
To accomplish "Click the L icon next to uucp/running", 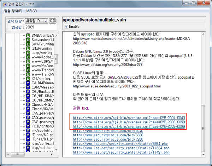I will (x=28, y=53).
